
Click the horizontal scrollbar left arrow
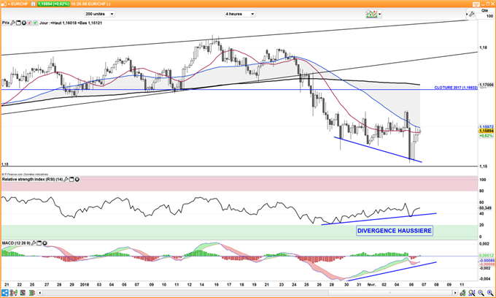pos(40,293)
